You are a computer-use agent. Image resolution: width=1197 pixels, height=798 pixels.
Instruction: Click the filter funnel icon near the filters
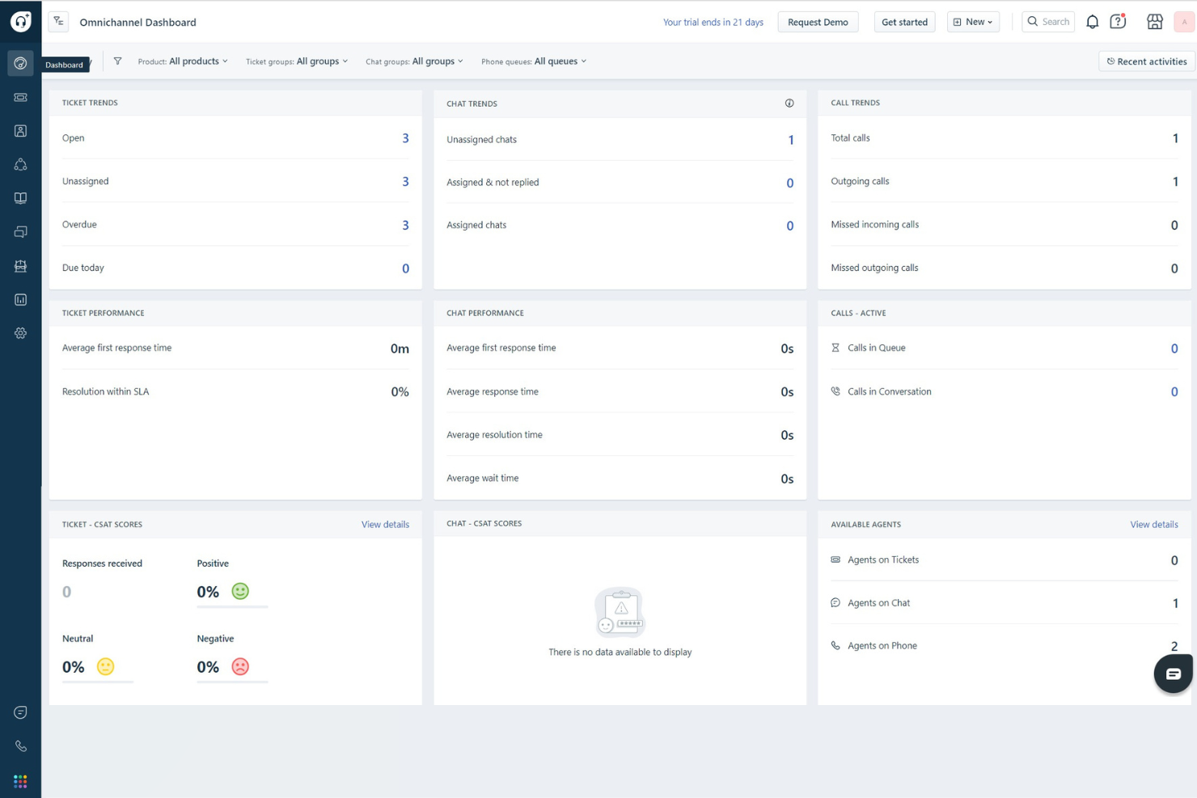[x=117, y=61]
